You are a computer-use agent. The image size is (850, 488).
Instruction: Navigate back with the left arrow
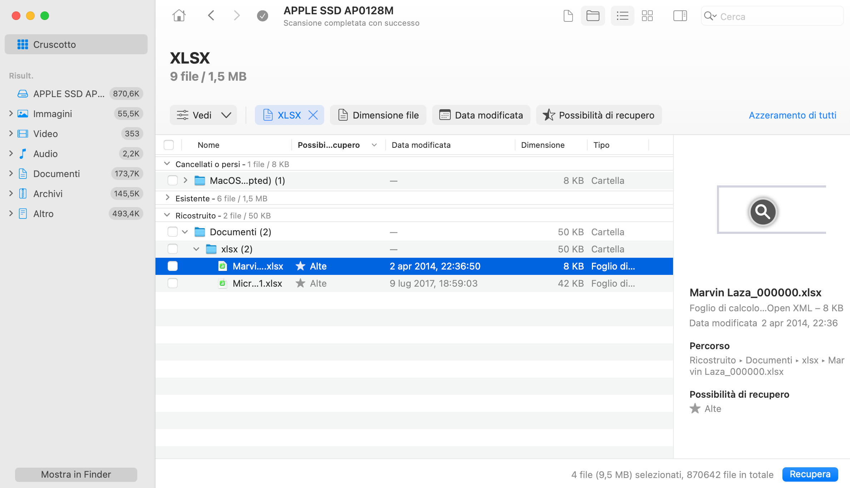211,16
